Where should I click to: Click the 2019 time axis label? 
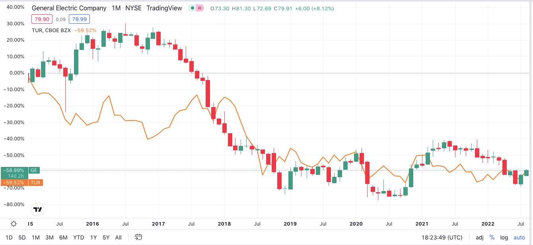point(290,224)
